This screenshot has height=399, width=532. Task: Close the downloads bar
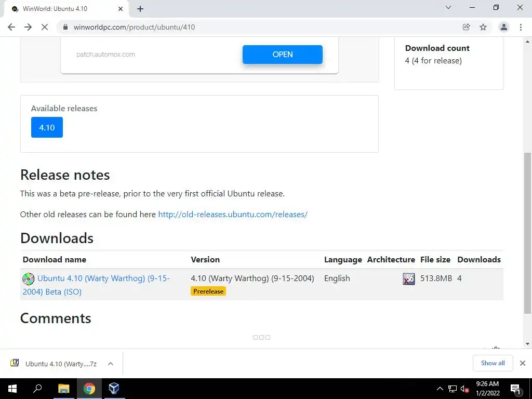click(x=523, y=363)
